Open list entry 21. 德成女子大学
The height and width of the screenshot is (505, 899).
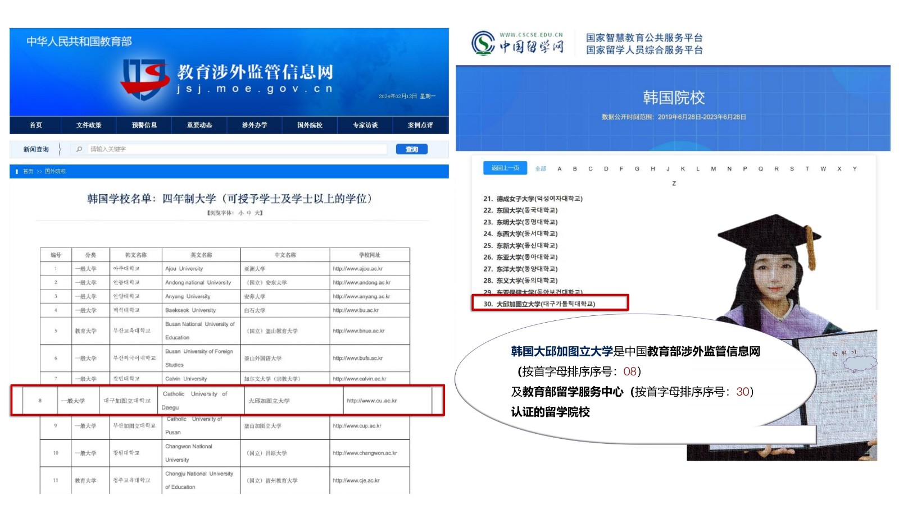point(533,199)
